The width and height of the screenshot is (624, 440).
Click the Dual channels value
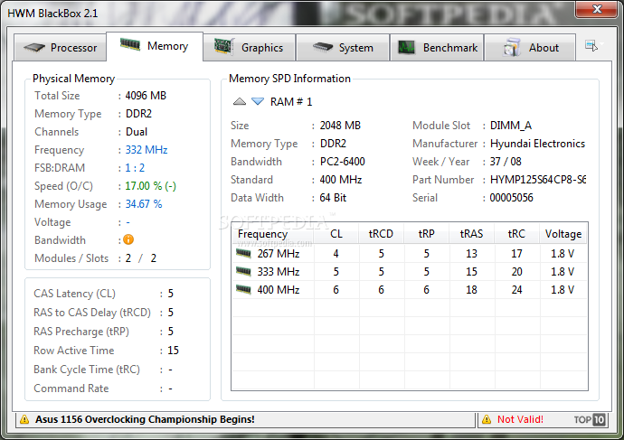click(137, 132)
